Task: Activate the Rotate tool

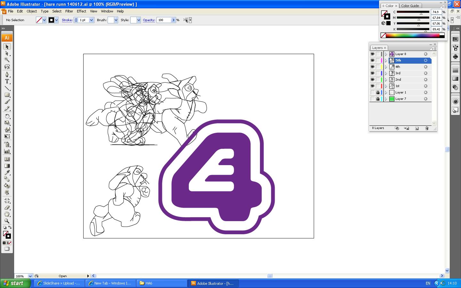Action: point(7,116)
